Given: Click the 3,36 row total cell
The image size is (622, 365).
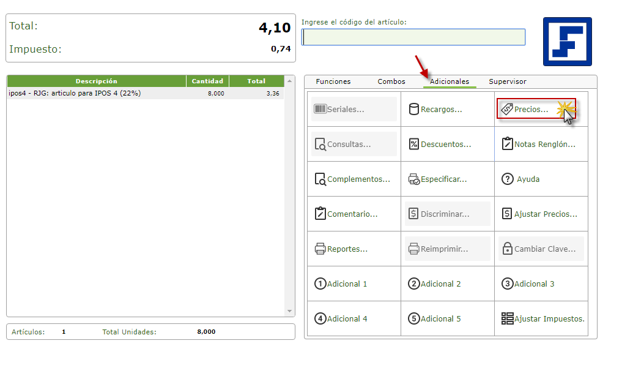Looking at the screenshot, I should point(273,93).
